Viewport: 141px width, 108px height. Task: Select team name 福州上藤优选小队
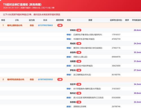15,25
